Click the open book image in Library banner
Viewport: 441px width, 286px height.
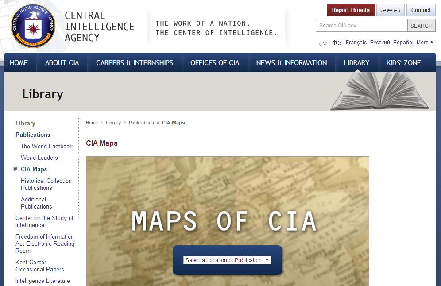pos(380,92)
